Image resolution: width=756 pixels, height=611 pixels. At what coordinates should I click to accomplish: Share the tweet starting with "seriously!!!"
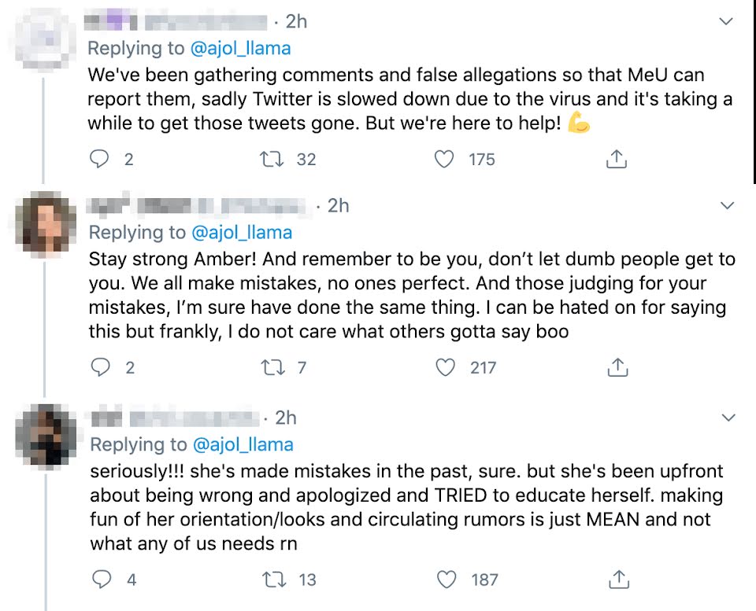point(620,580)
